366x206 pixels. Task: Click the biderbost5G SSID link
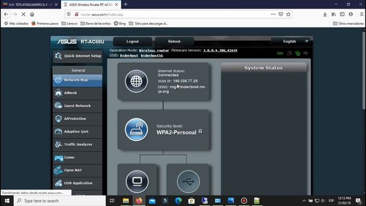(x=152, y=56)
